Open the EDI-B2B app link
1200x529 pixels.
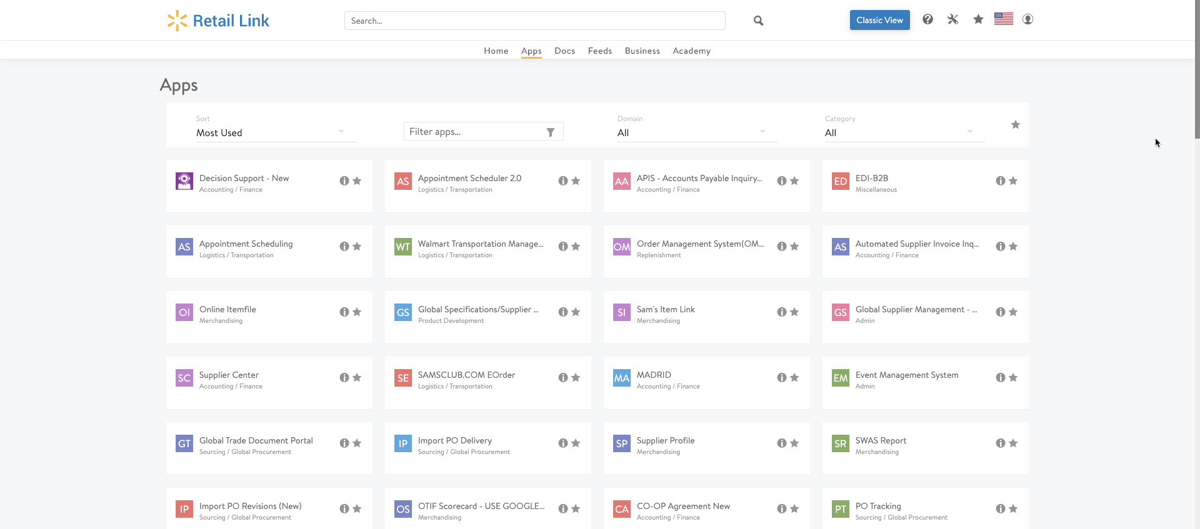(x=871, y=178)
